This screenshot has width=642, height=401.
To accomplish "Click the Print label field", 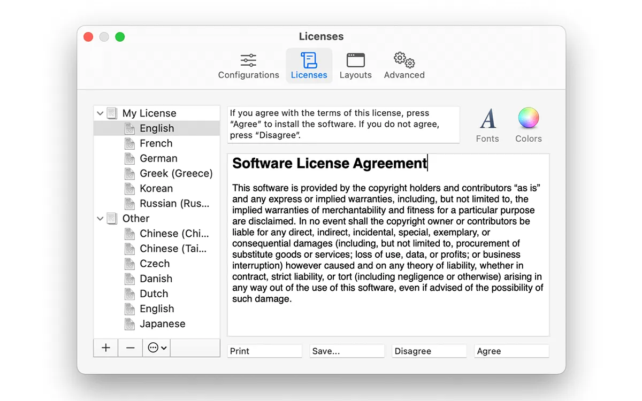I will [x=264, y=351].
